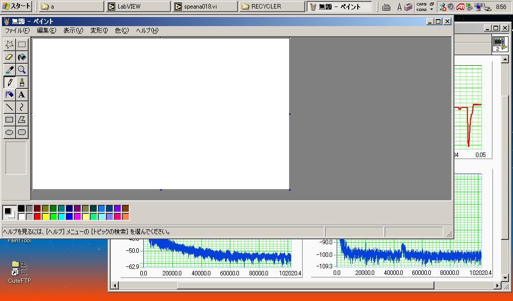Choose the Fill With Color bucket
The width and height of the screenshot is (513, 301).
pyautogui.click(x=22, y=57)
